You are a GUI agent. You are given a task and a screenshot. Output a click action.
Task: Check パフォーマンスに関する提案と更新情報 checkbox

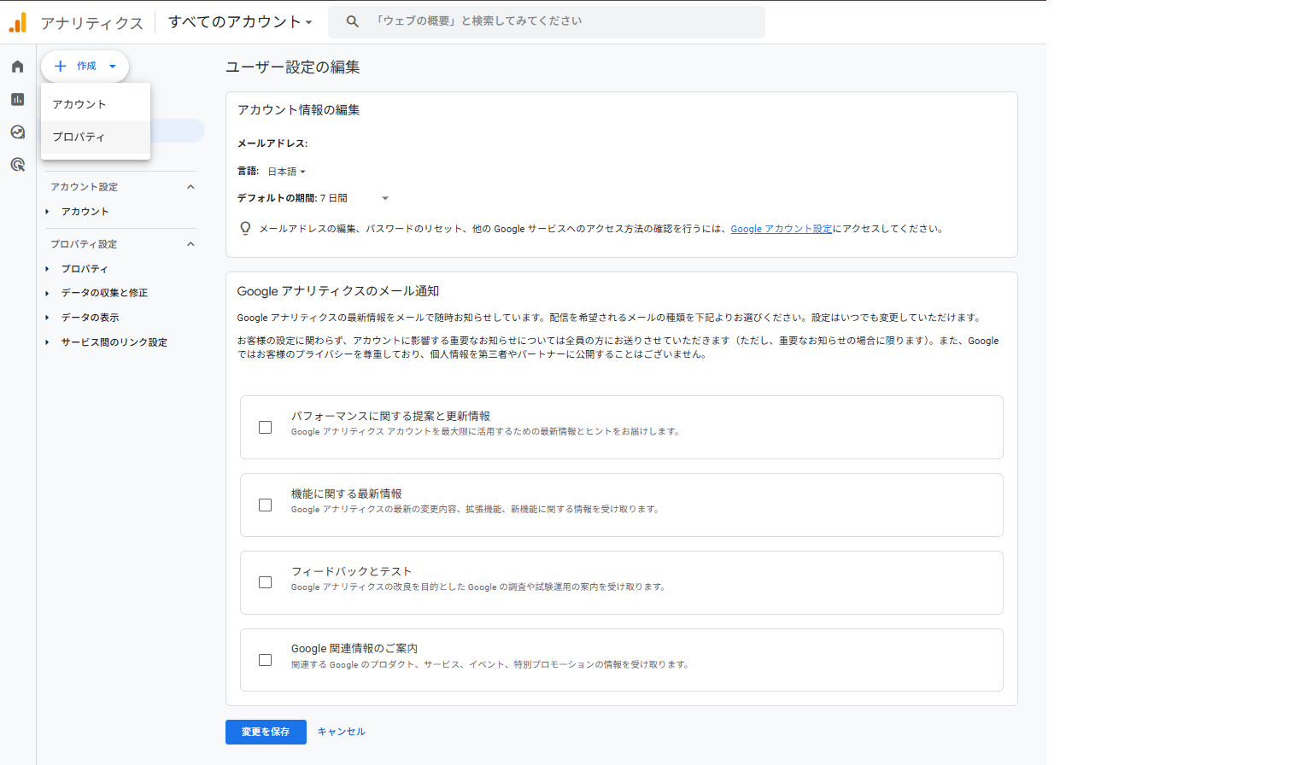(266, 427)
